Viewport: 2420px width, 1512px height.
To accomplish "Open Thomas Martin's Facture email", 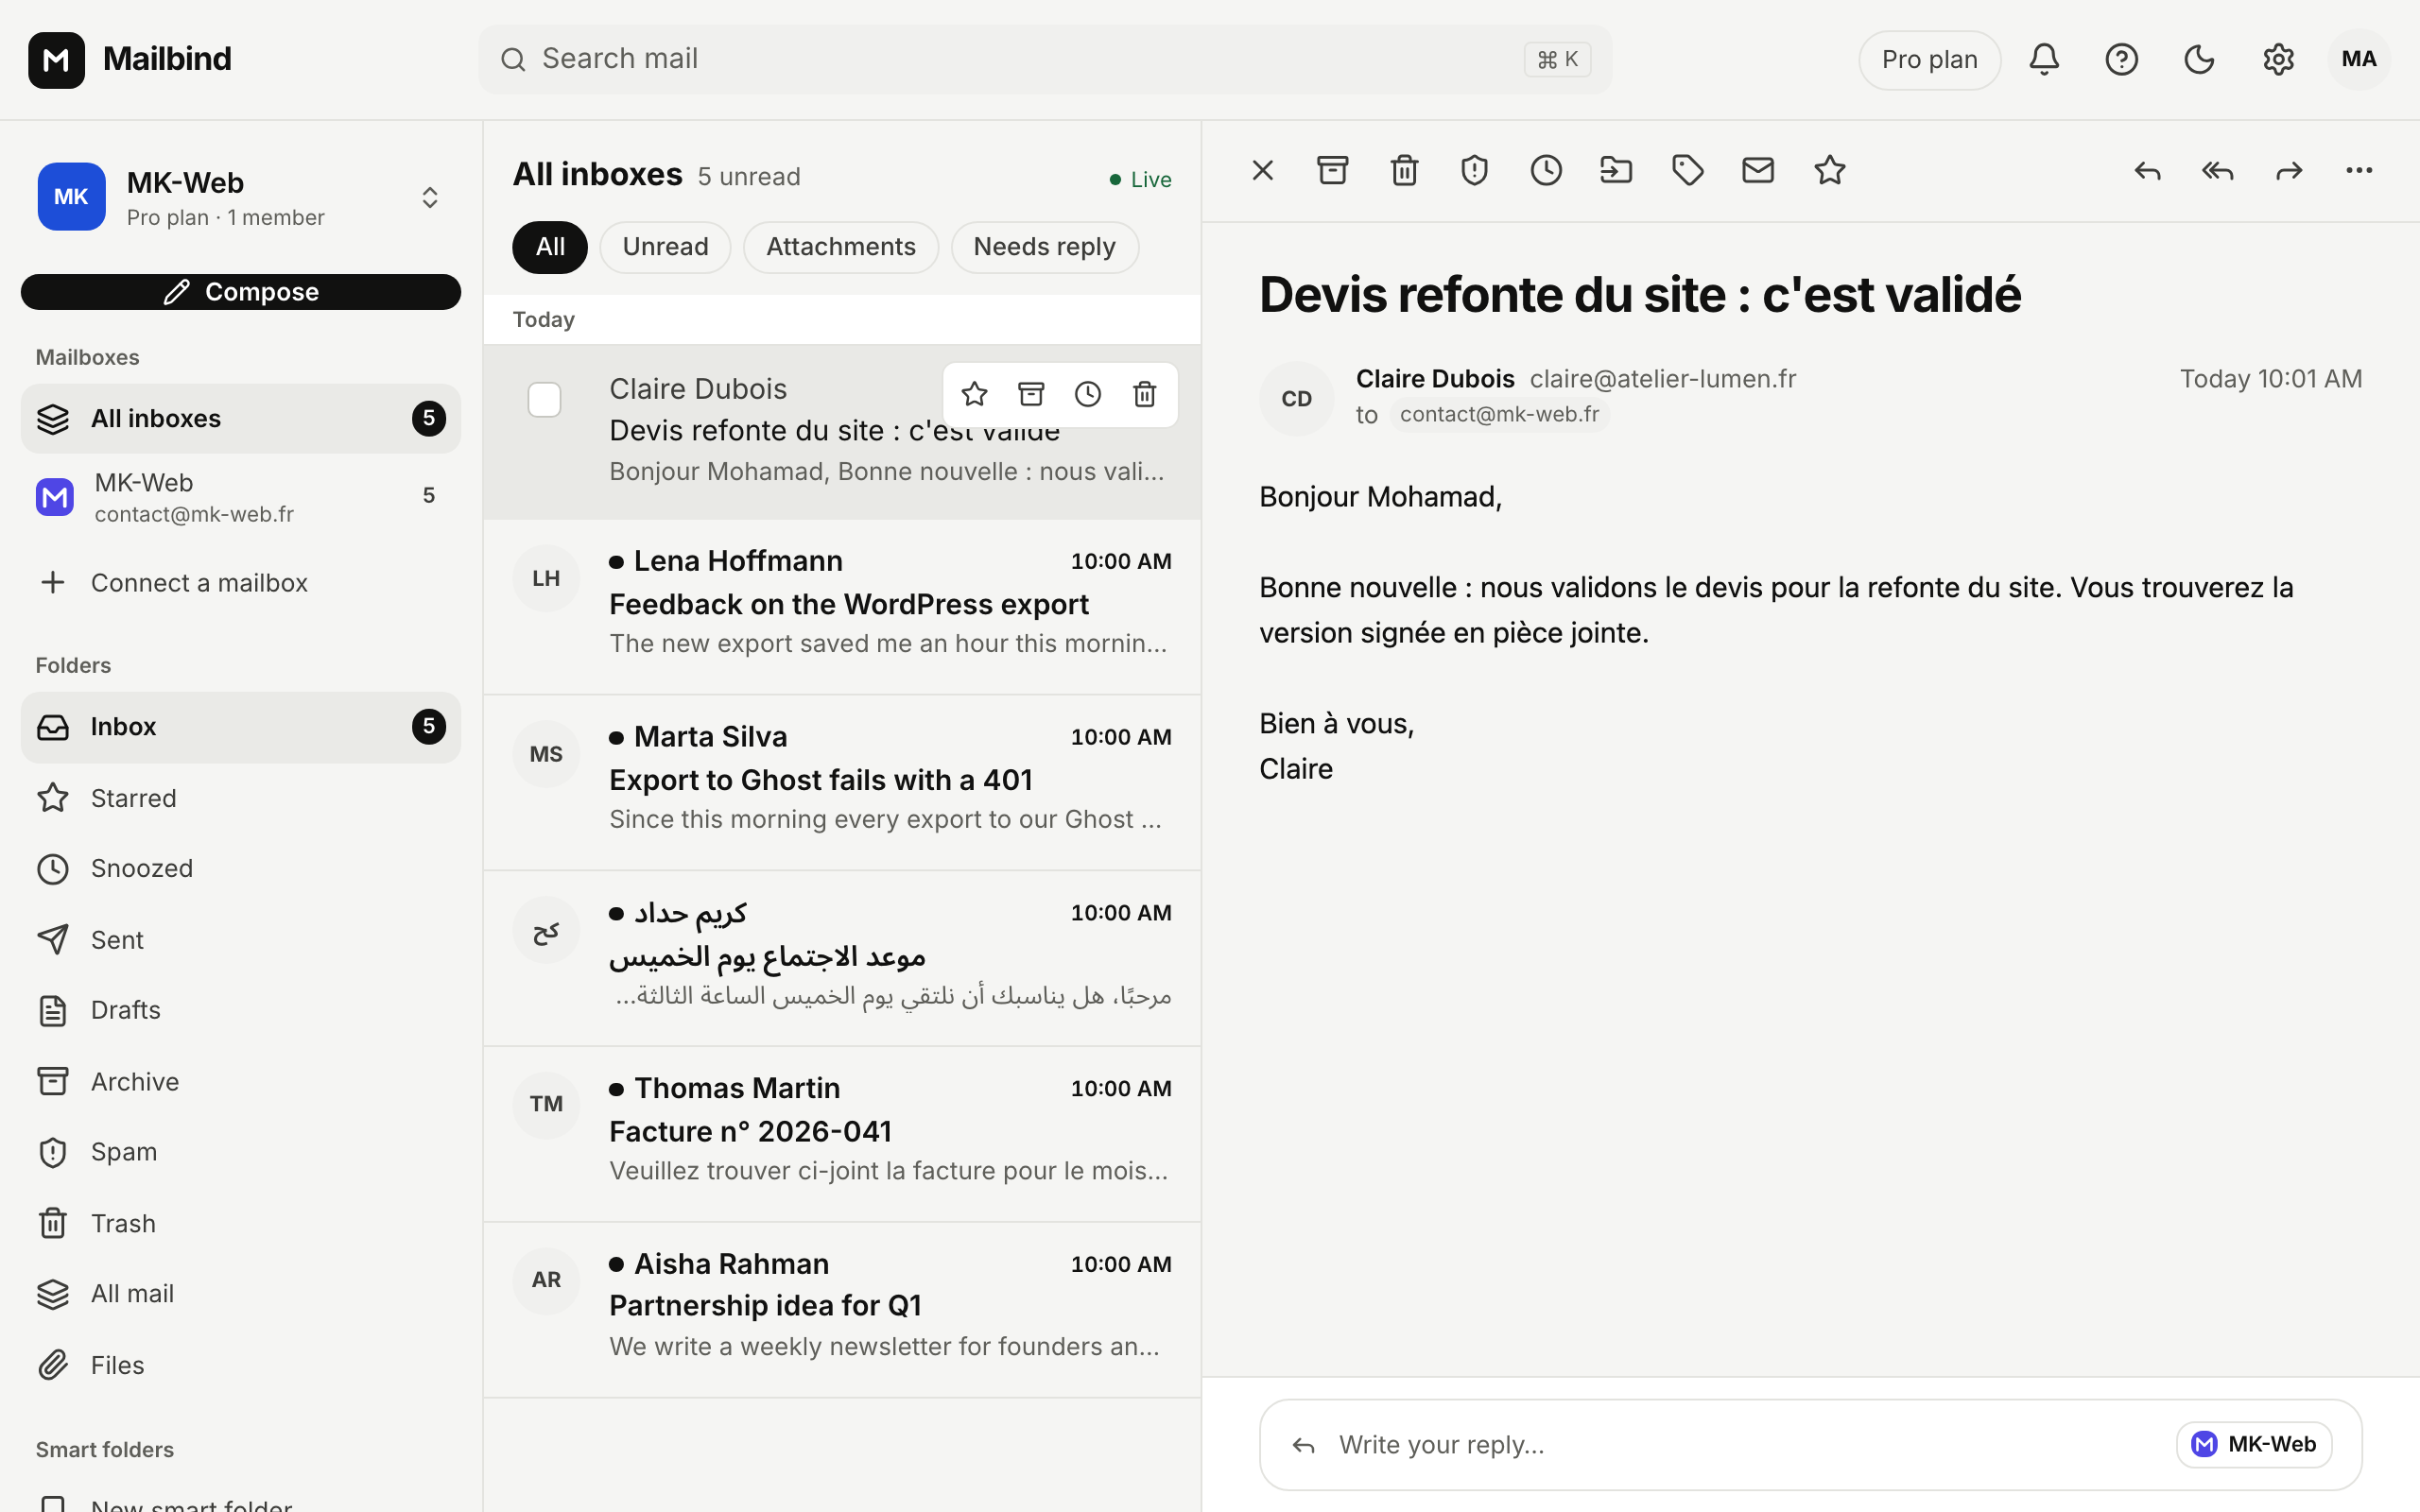I will click(x=842, y=1134).
